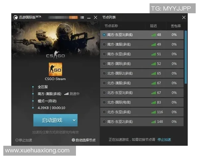This screenshot has height=159, width=199.
Task: Click the blue 停止加速 link in node panel
Action: [164, 139]
